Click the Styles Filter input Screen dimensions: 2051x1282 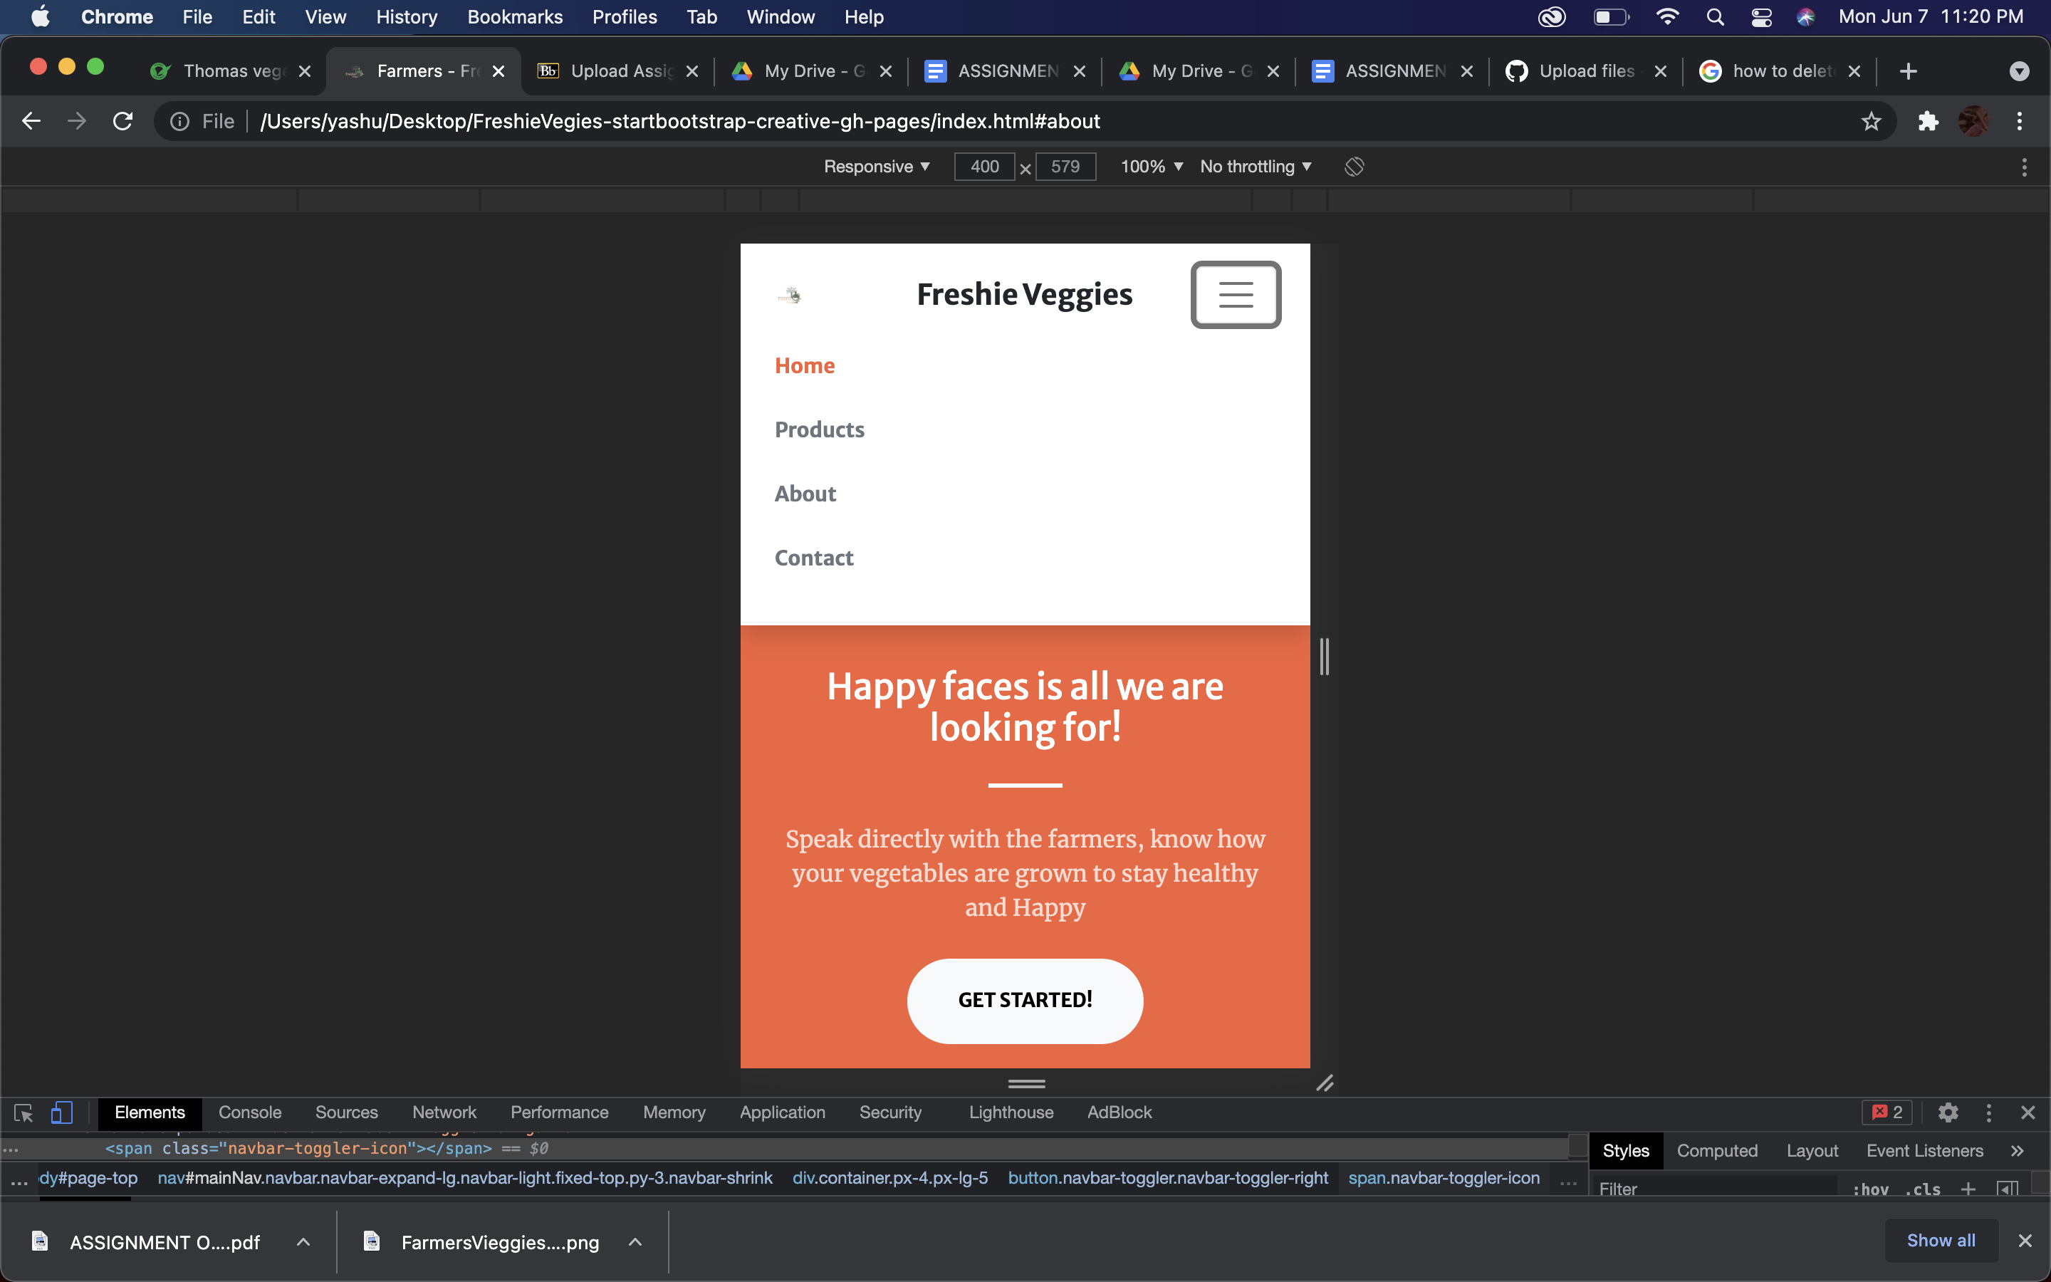1716,1189
